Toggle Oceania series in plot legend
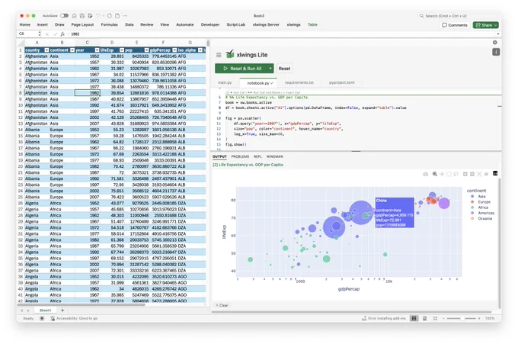 coord(481,218)
